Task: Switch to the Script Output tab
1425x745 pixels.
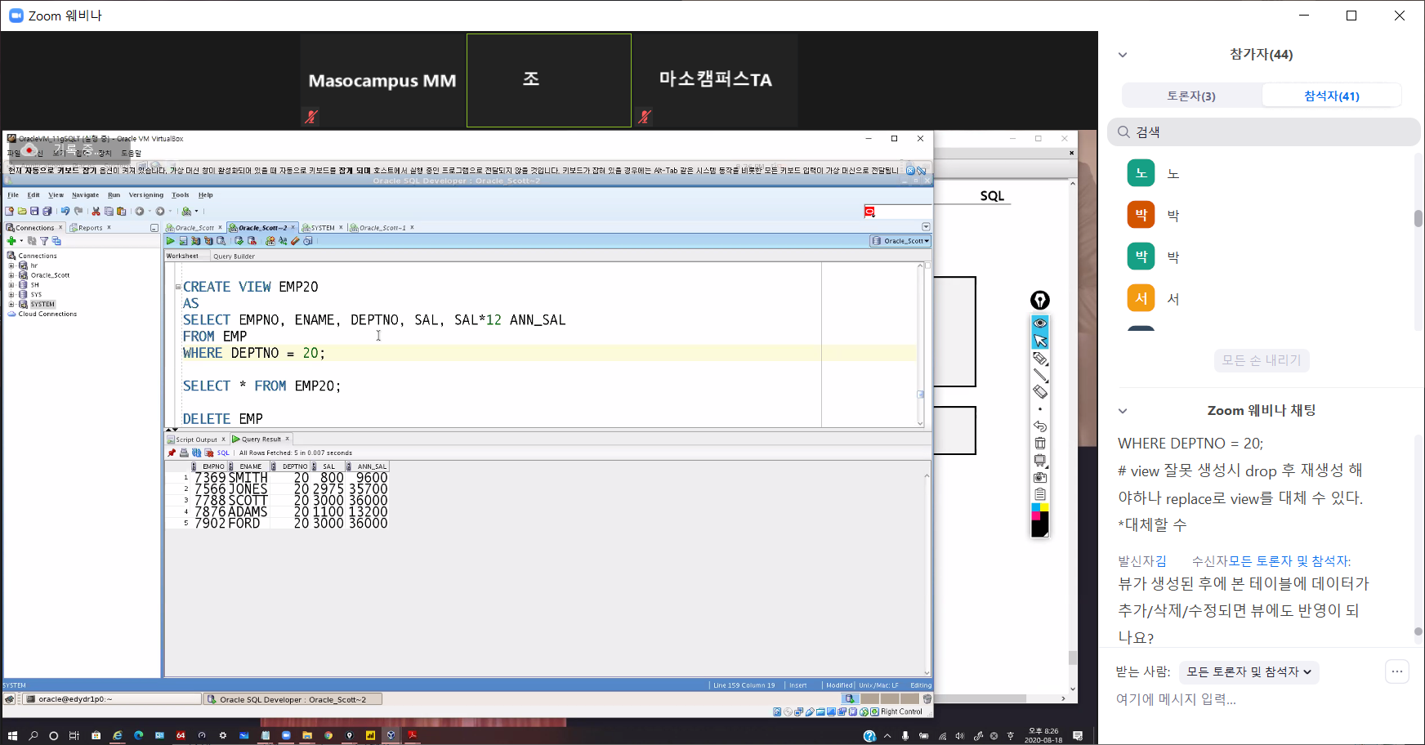Action: 196,439
